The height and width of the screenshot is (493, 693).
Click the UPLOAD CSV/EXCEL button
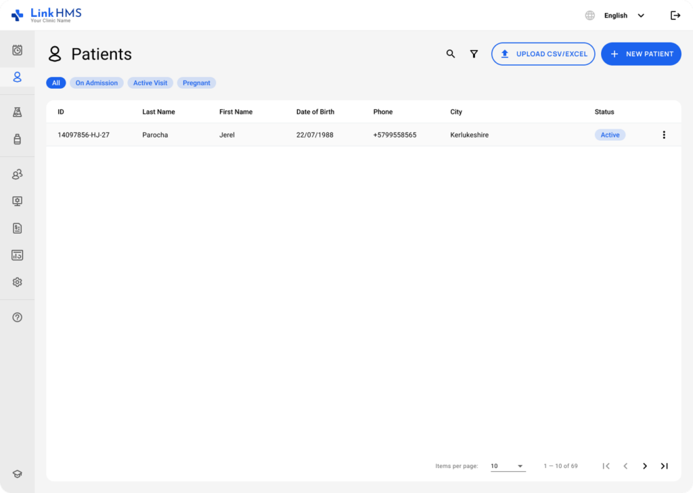[x=543, y=53]
